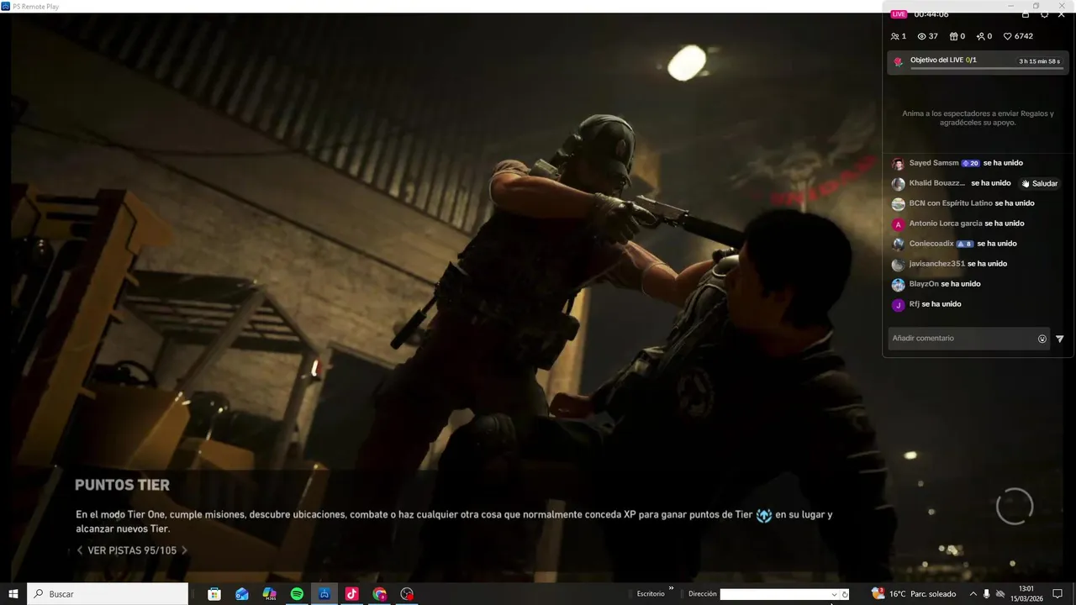The image size is (1076, 605).
Task: Open the live panel lock icon
Action: pyautogui.click(x=1026, y=14)
